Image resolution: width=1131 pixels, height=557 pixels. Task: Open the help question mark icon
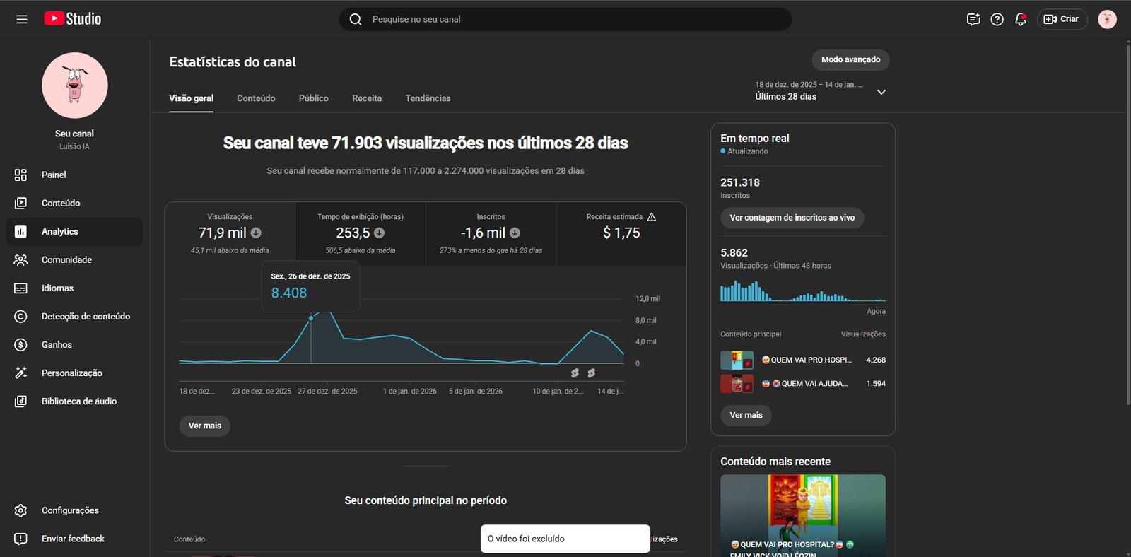[x=997, y=19]
